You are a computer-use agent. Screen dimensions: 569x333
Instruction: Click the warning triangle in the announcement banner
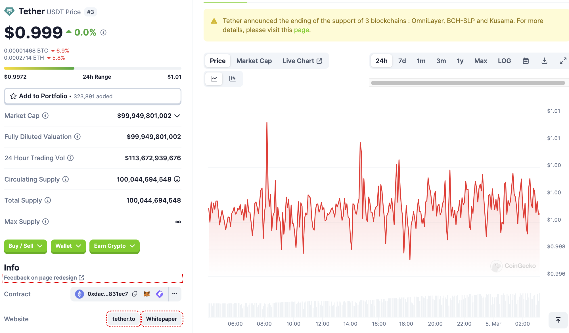tap(214, 21)
